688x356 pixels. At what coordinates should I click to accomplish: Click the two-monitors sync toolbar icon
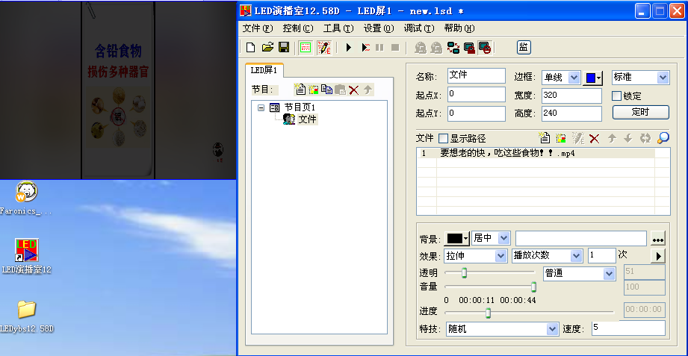pyautogui.click(x=453, y=47)
